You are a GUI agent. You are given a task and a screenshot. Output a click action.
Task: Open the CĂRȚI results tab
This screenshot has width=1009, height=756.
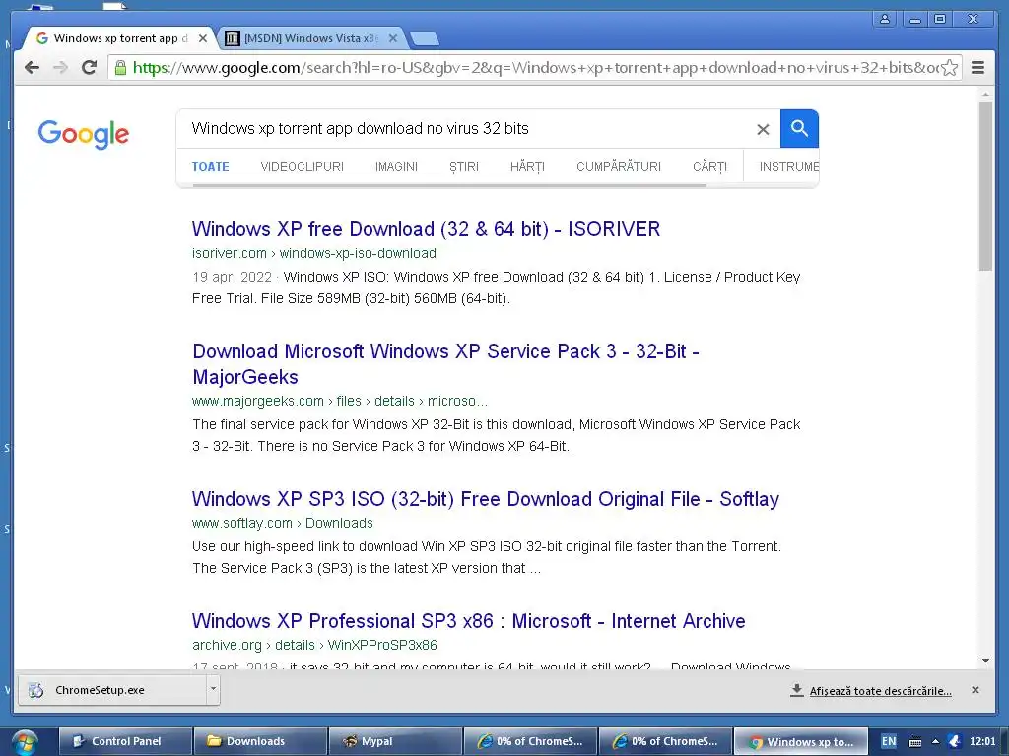click(x=709, y=167)
